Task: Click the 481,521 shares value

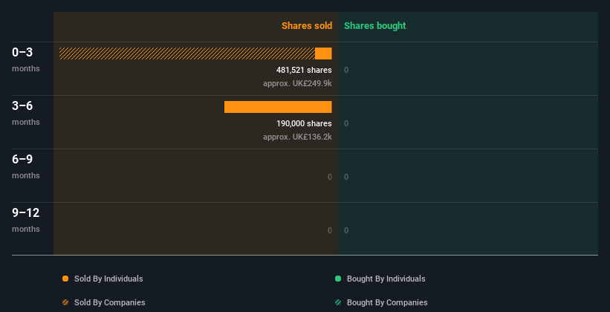Action: [304, 70]
